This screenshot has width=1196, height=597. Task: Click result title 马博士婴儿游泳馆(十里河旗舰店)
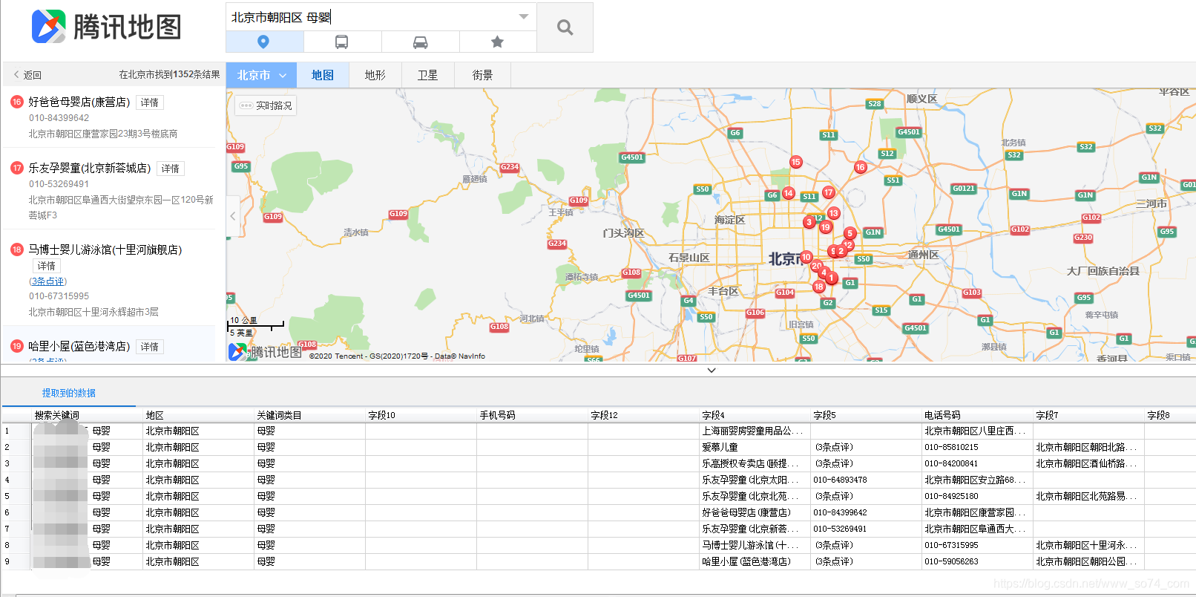tap(105, 249)
